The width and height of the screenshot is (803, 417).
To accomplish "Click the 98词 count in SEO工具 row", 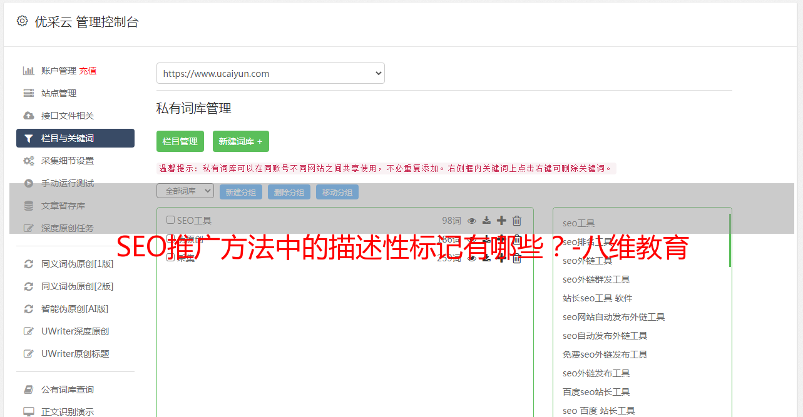I will (x=451, y=221).
